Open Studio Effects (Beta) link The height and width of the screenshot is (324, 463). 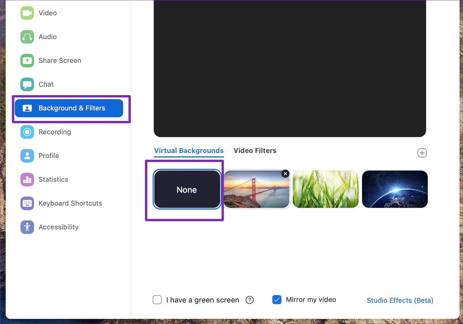400,300
